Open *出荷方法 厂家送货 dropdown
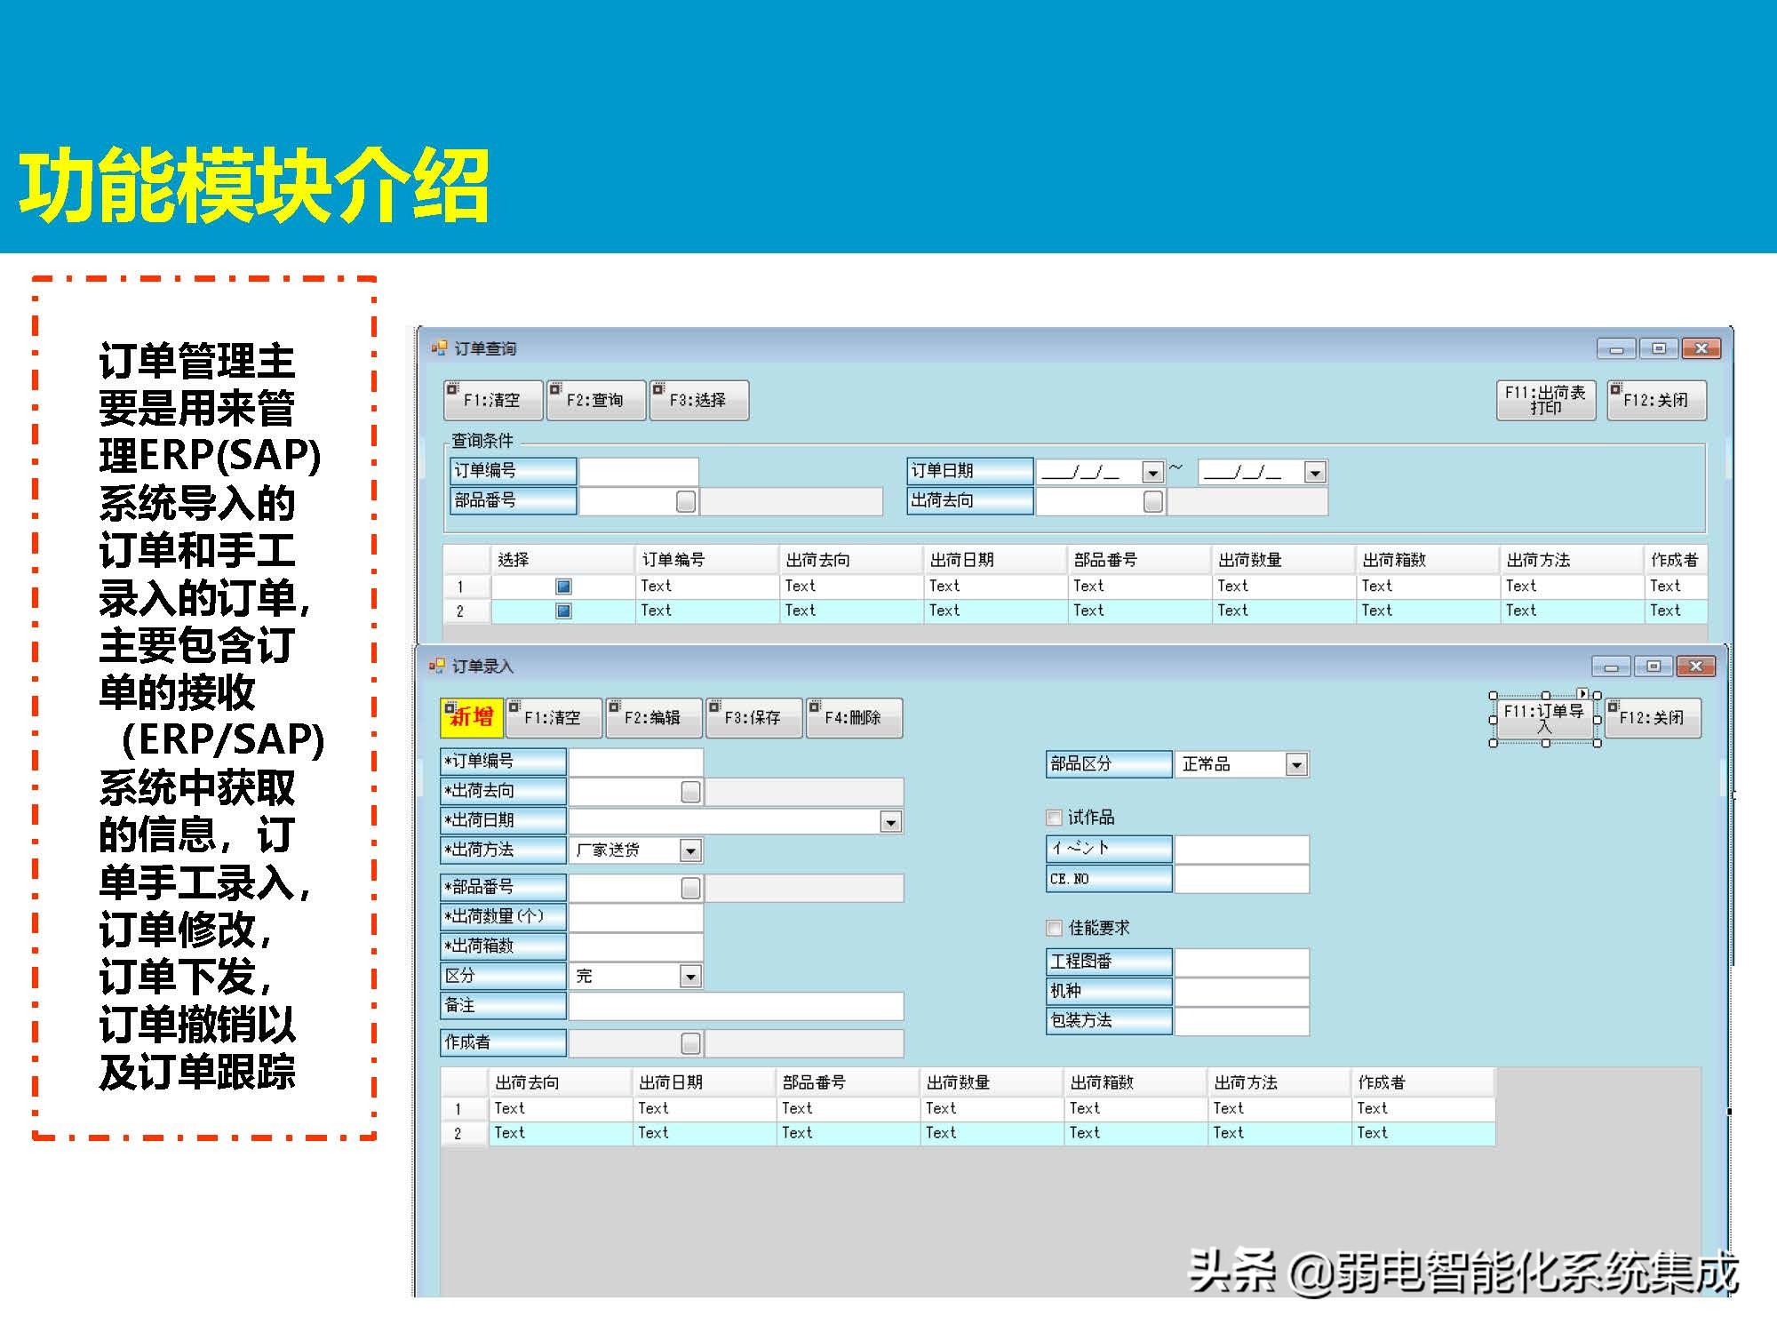 690,850
